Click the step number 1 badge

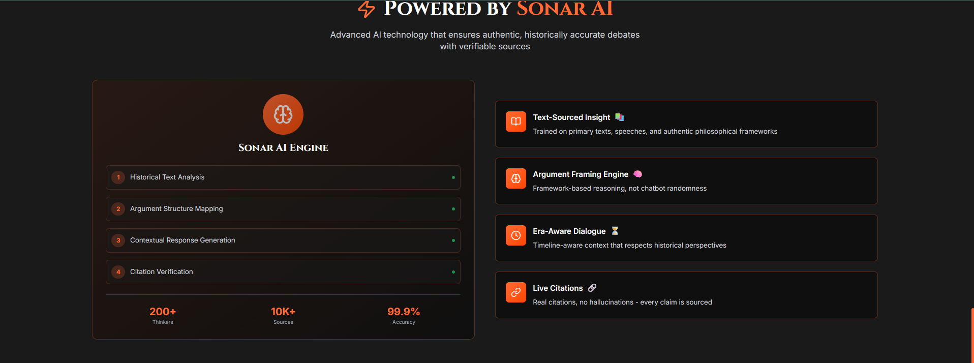click(118, 177)
